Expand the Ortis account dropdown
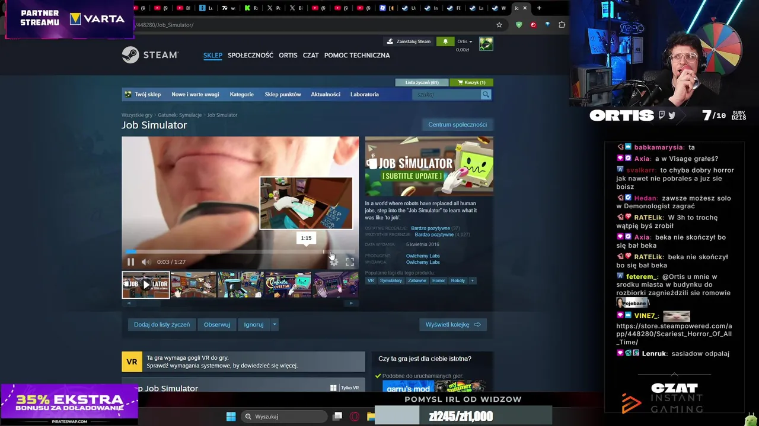Screen dimensions: 759x426 pyautogui.click(x=465, y=41)
